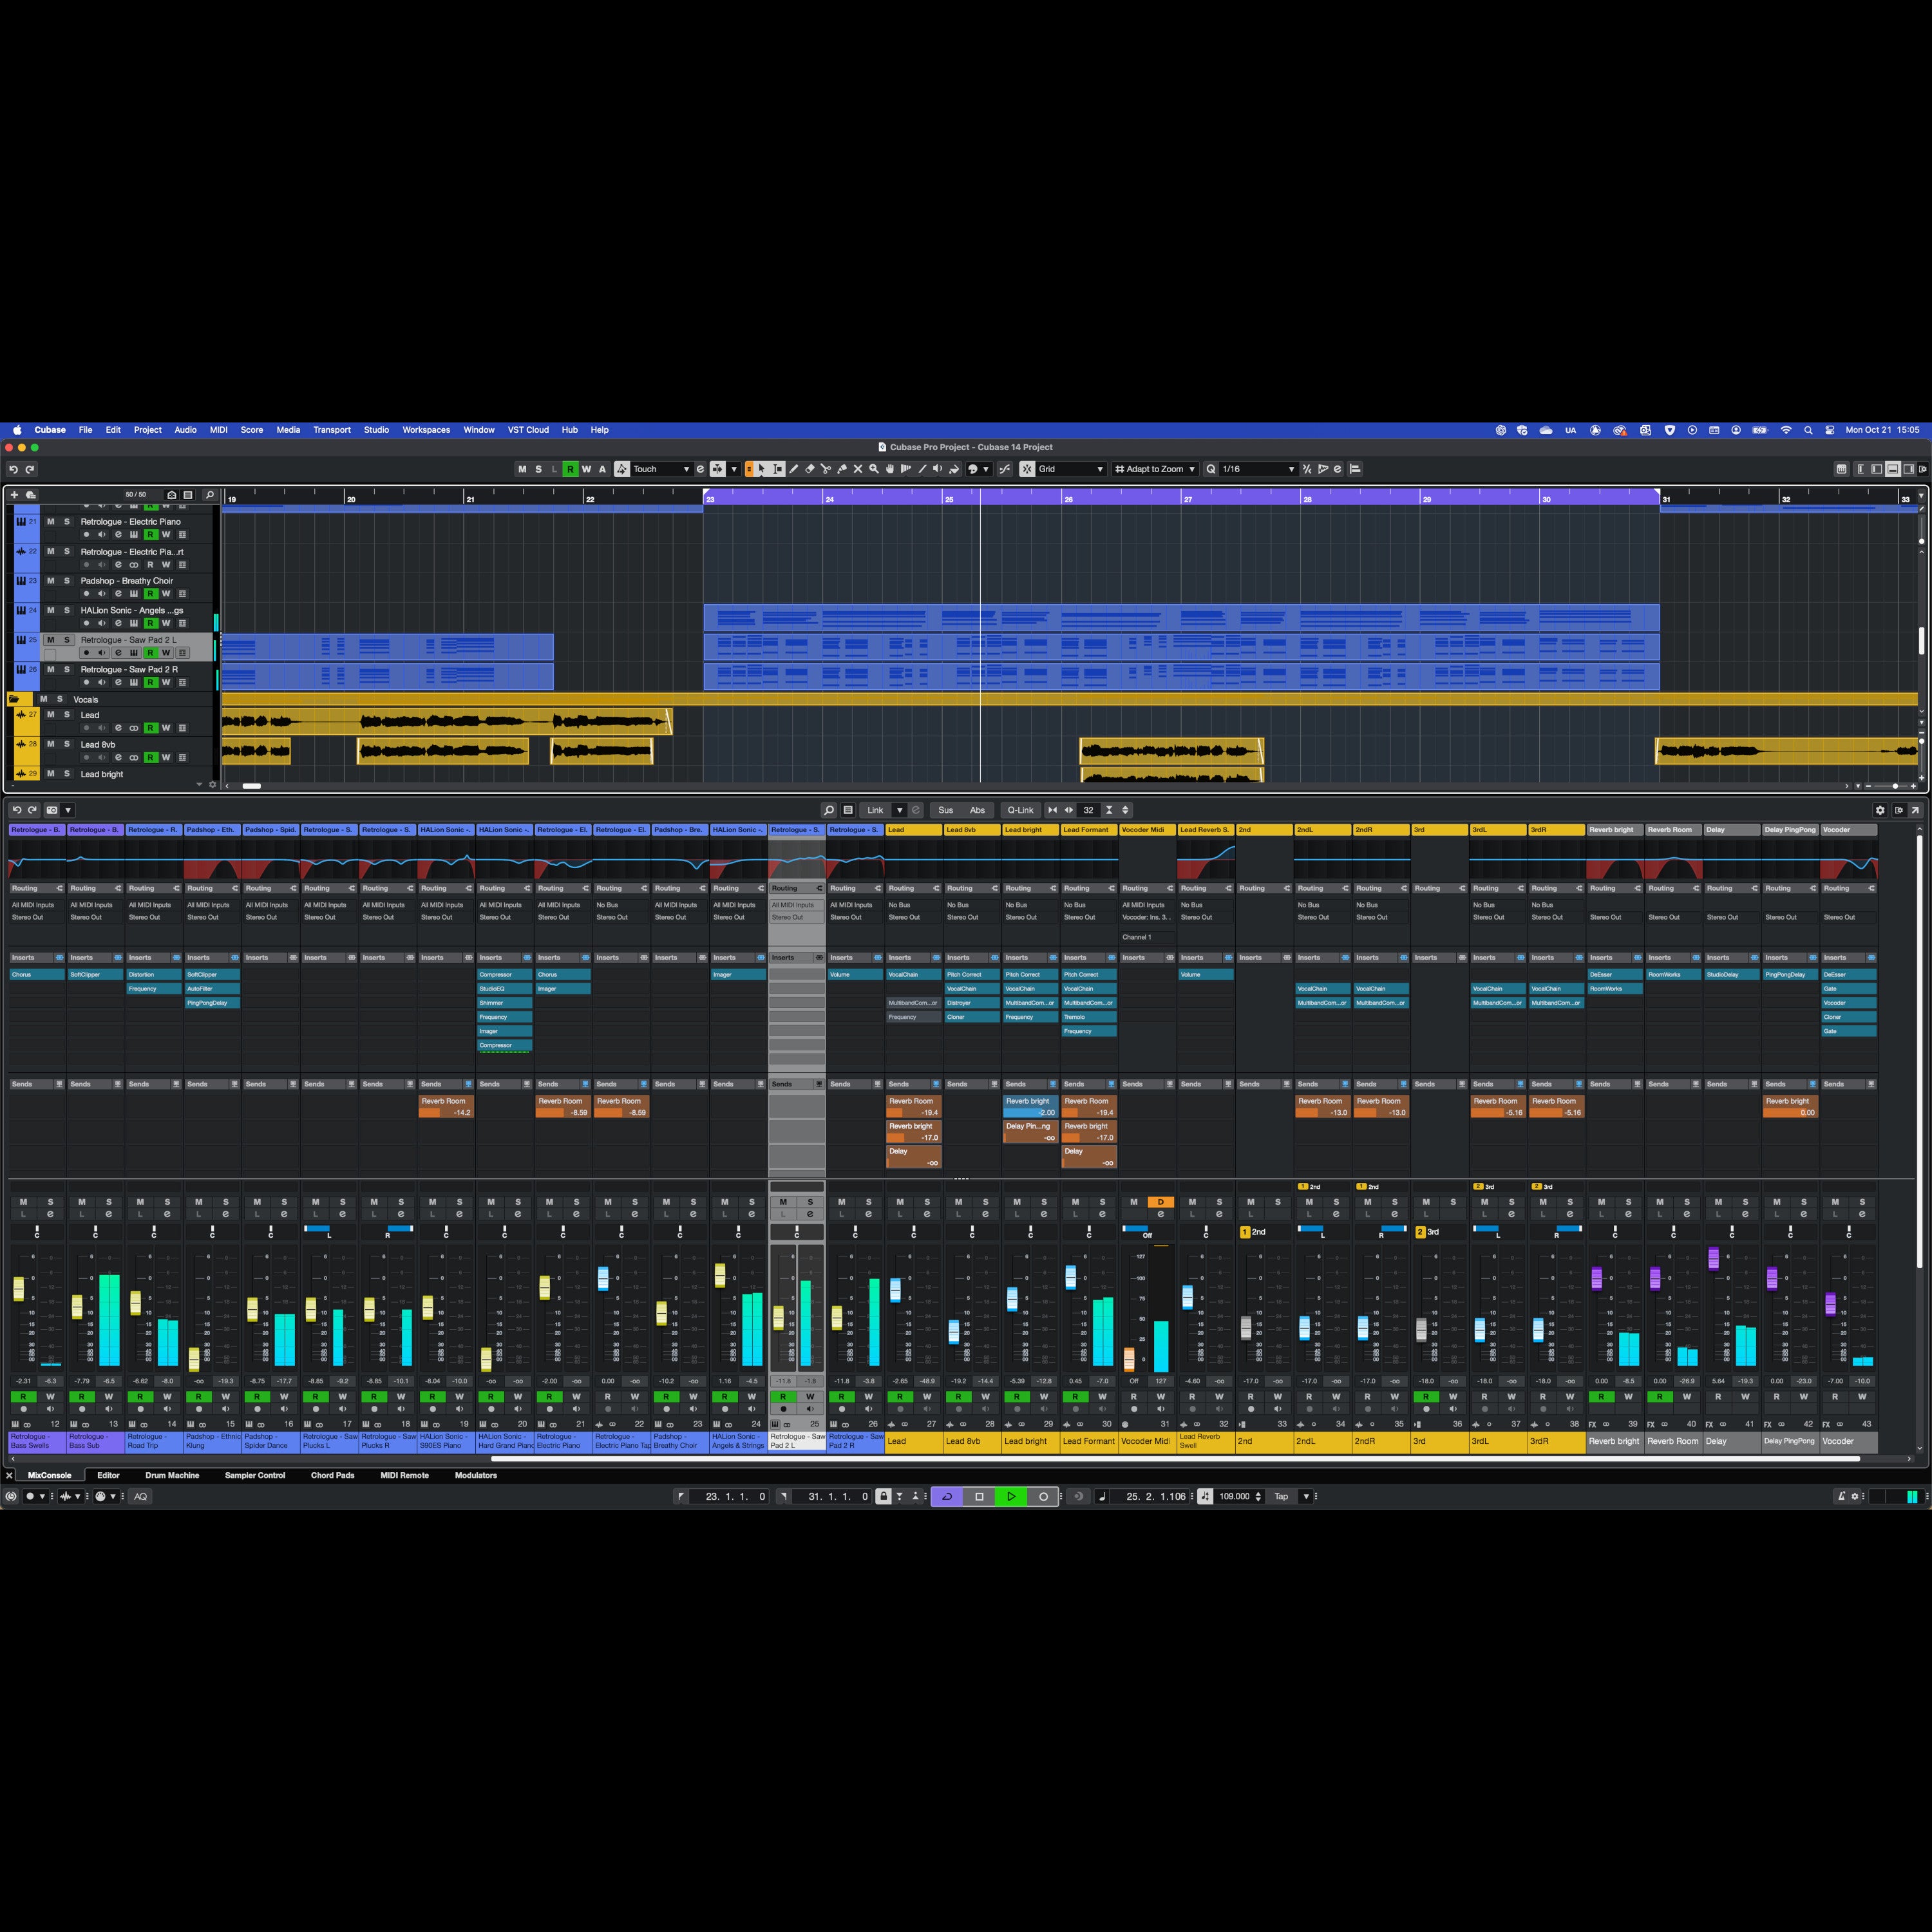Open instrument editor on Padshop Breathy Choir track

[134, 594]
